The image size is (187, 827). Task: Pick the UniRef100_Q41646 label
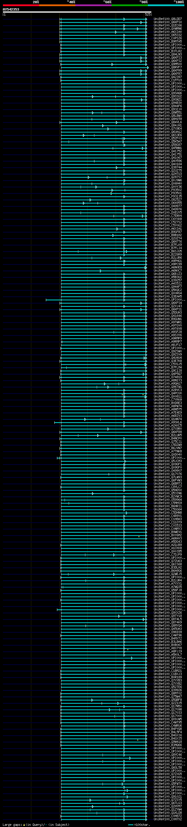coord(167,316)
